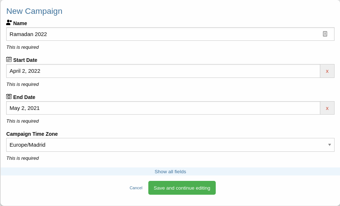340x206 pixels.
Task: Click the dropdown arrow of the time zone selector
Action: pyautogui.click(x=329, y=145)
